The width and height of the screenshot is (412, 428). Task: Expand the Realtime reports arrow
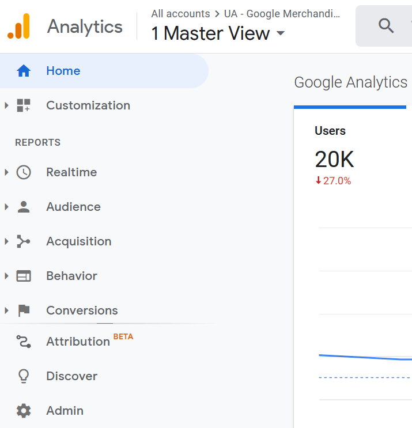(6, 172)
